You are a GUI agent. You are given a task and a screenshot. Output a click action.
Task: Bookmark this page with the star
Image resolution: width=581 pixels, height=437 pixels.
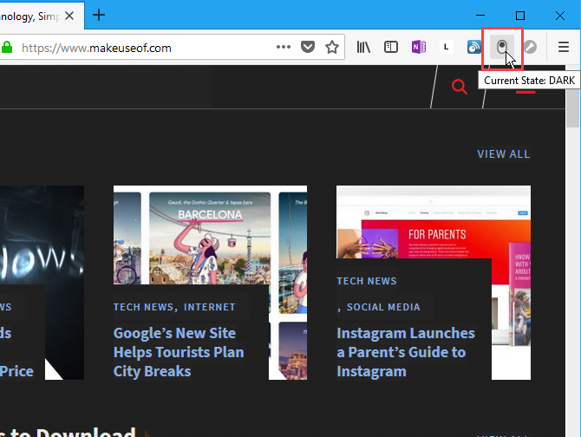click(332, 47)
